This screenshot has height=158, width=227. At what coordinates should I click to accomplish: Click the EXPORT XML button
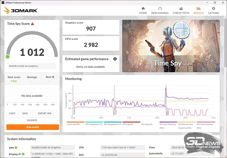[x=45, y=113]
